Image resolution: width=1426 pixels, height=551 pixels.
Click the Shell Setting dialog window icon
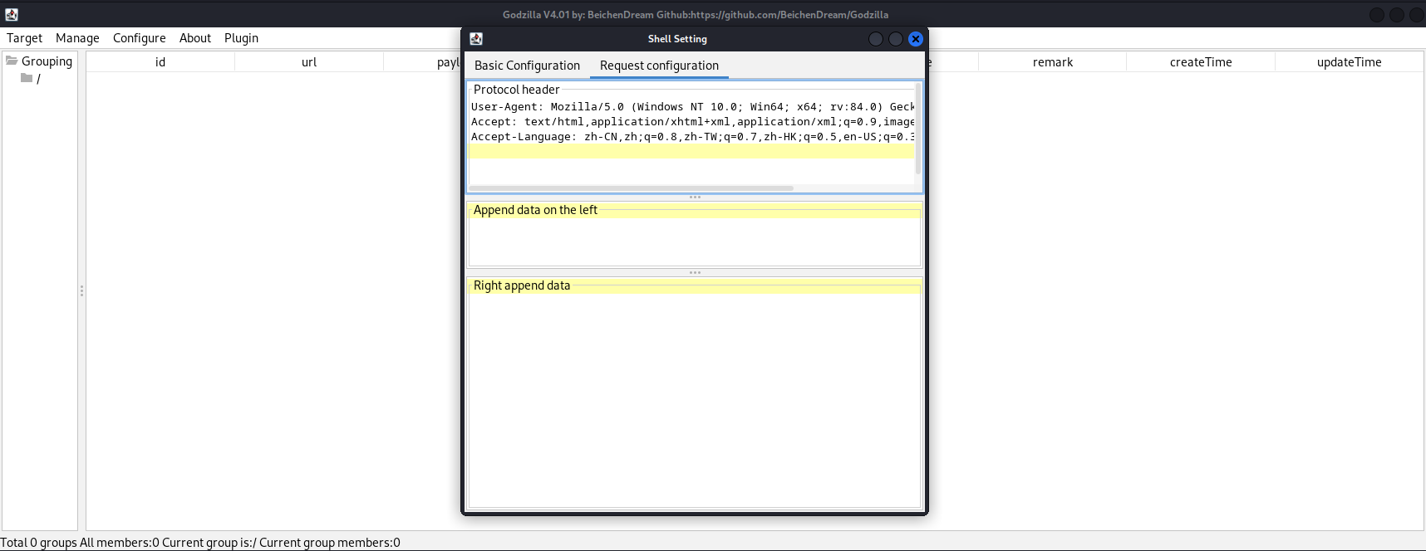(476, 39)
